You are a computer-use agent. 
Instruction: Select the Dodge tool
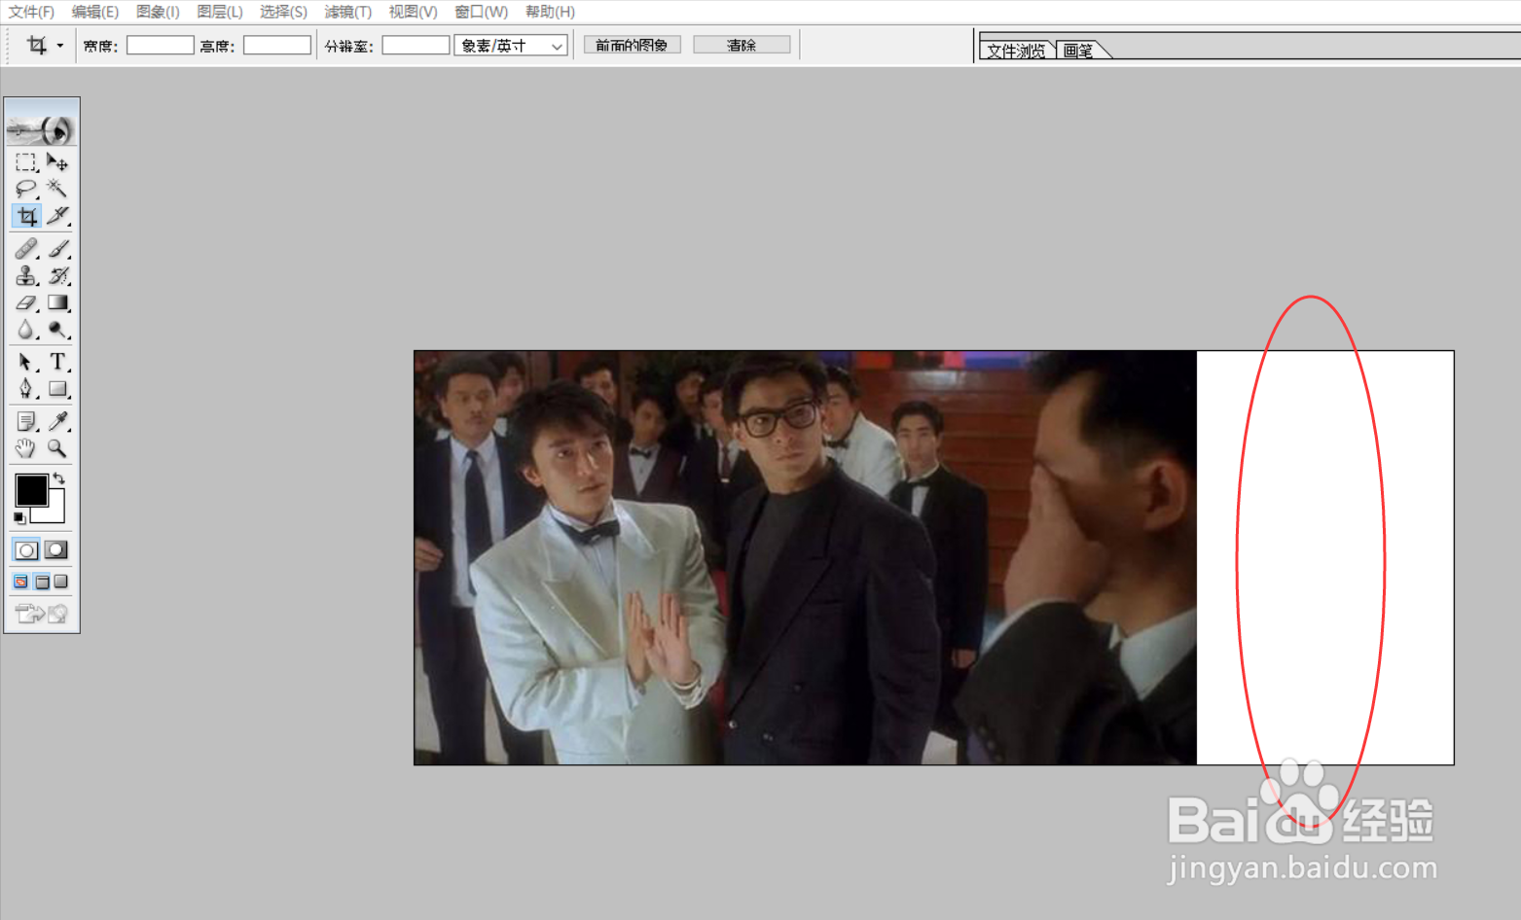(x=57, y=331)
